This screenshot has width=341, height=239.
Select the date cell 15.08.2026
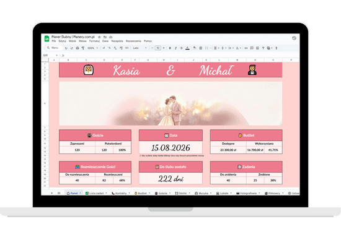pyautogui.click(x=170, y=148)
